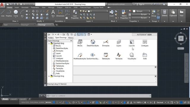This screenshot has width=190, height=107.
Task: Select Xrefs in the tree
Action: tap(58, 73)
